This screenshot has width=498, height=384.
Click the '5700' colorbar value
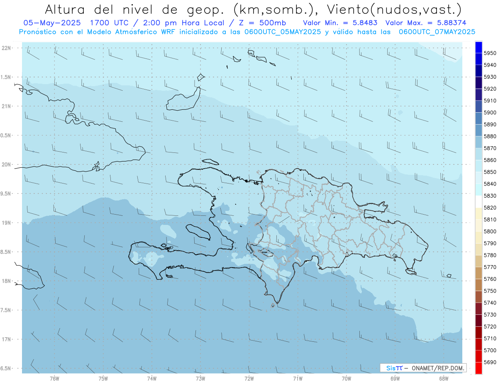coord(490,350)
